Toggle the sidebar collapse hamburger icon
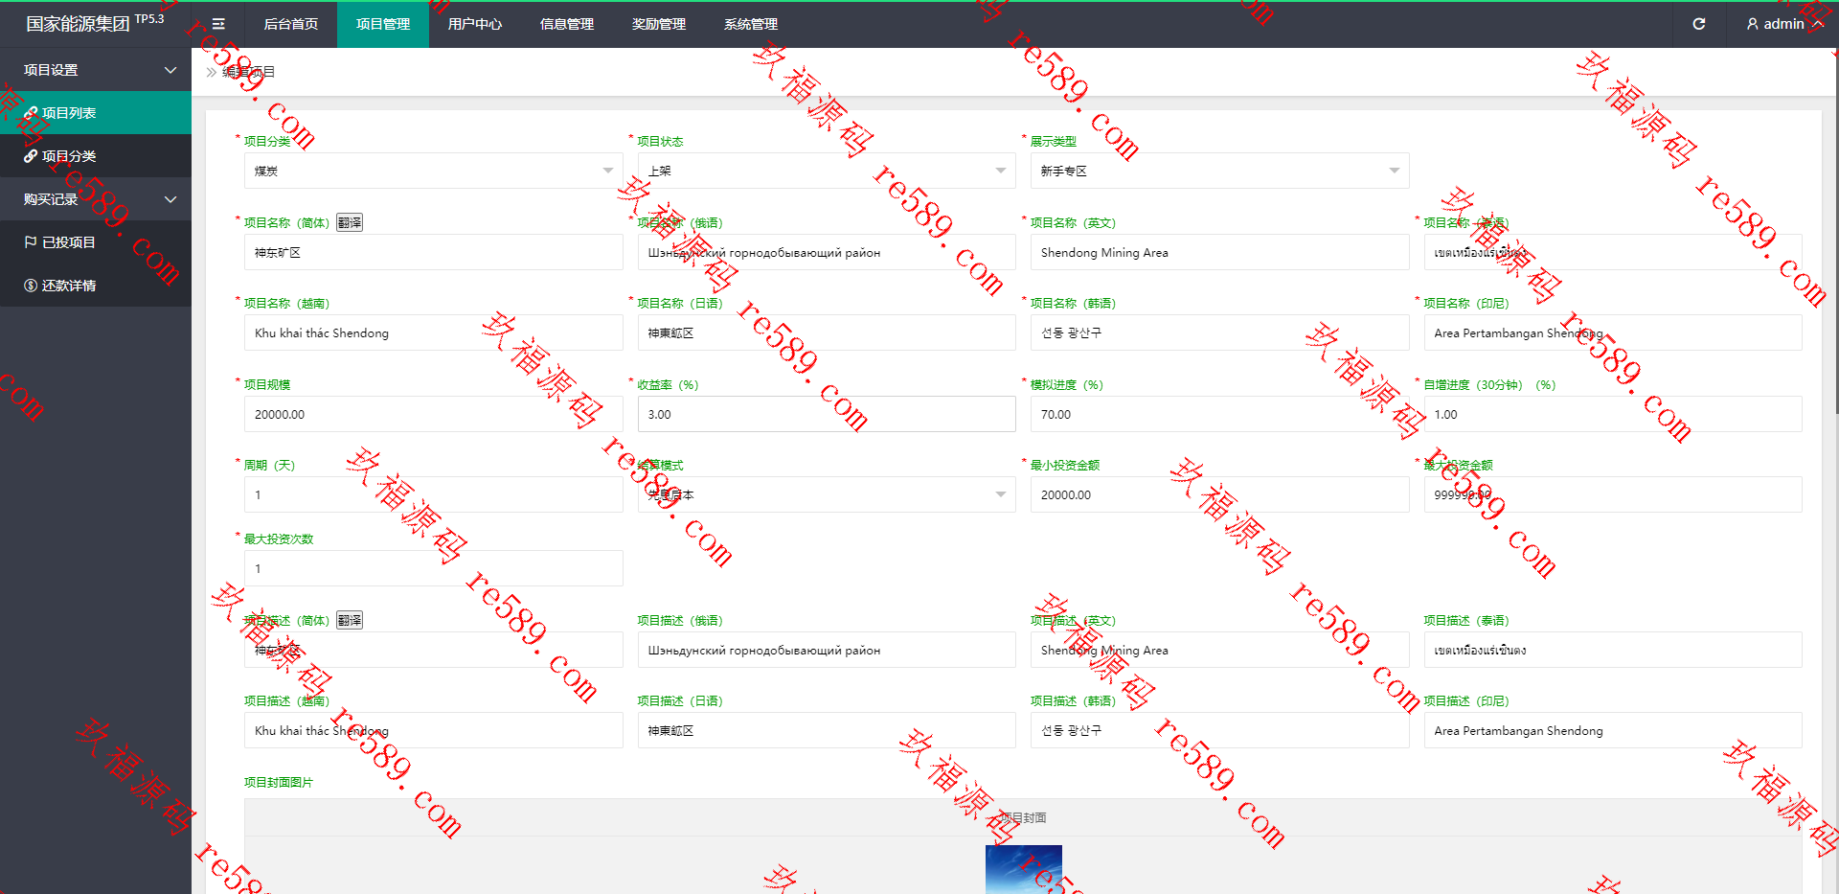The height and width of the screenshot is (894, 1839). 218,24
